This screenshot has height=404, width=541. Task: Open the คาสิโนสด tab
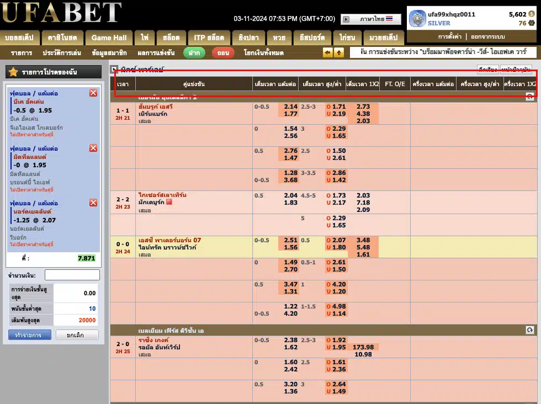(x=62, y=38)
